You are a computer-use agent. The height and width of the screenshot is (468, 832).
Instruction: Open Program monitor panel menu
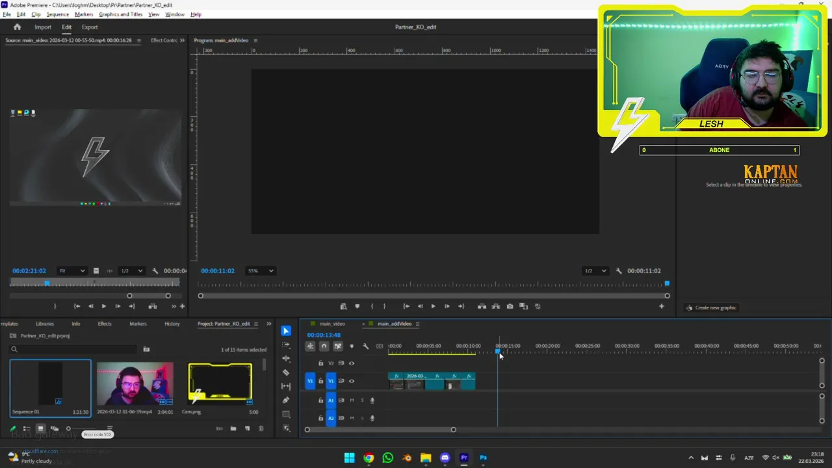pos(255,40)
